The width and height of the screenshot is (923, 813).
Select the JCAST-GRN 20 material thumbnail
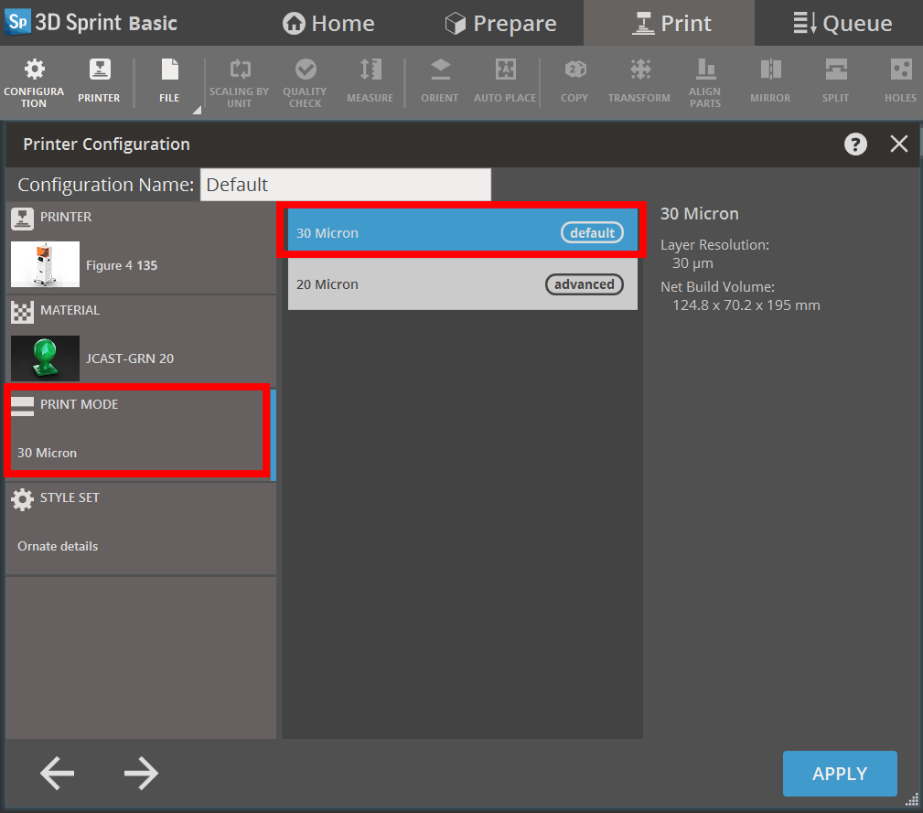pos(45,358)
